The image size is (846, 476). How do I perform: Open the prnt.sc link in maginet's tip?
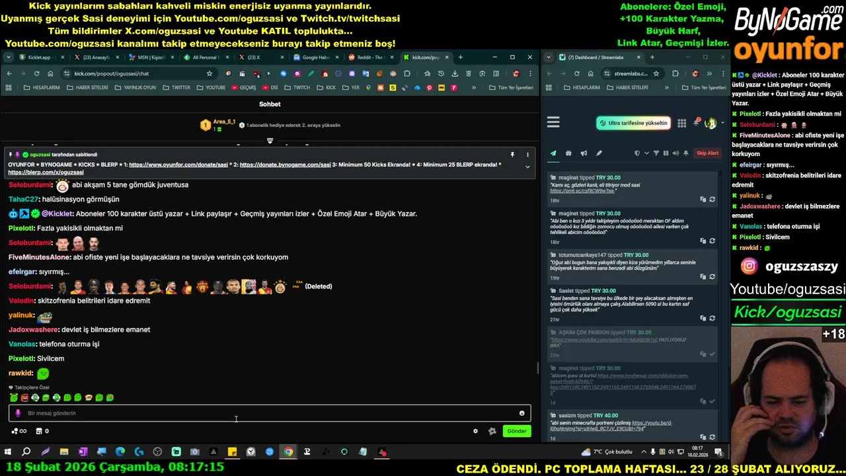(584, 190)
